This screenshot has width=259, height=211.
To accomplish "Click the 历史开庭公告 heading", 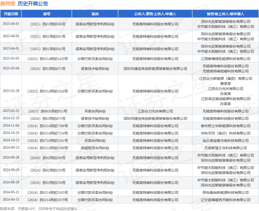I will point(33,3).
